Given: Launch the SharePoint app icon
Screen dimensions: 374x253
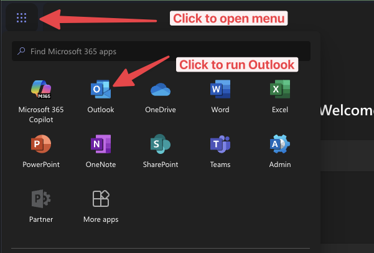Looking at the screenshot, I should [x=161, y=145].
